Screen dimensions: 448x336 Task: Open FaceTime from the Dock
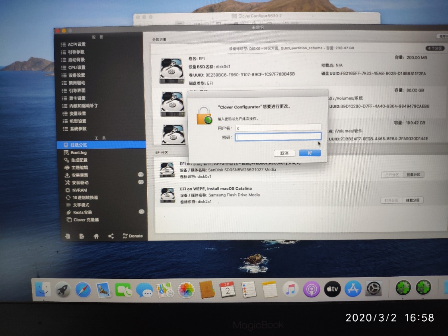tap(123, 290)
